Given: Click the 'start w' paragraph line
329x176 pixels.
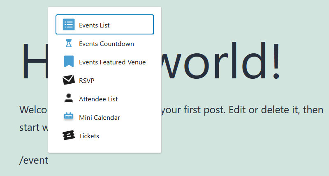Looking at the screenshot, I should [x=34, y=128].
